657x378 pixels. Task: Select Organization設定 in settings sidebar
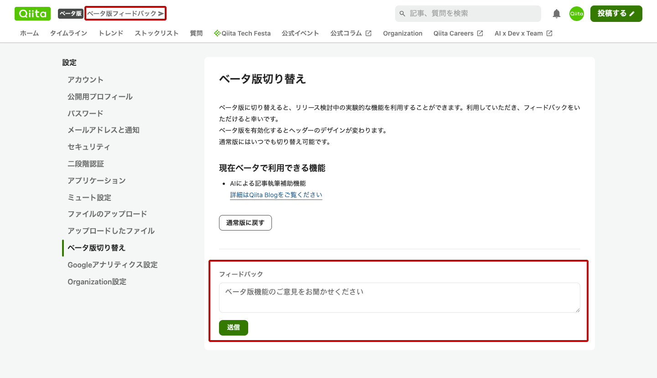tap(97, 282)
